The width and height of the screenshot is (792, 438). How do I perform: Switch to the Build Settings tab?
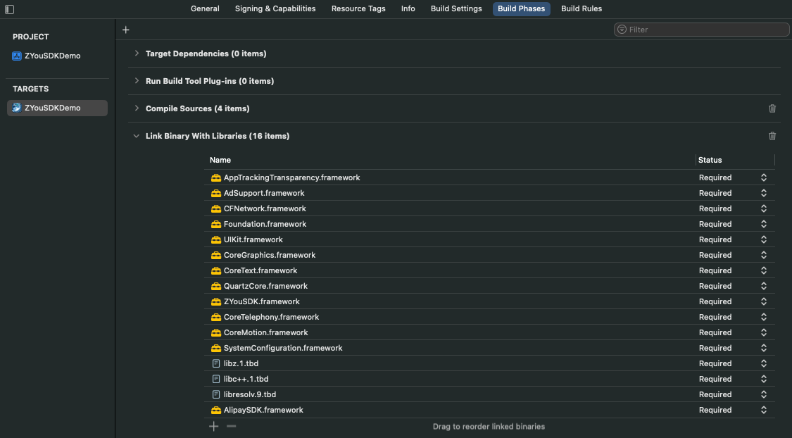coord(456,8)
